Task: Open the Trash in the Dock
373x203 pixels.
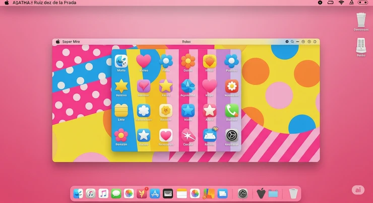Action: tap(293, 193)
